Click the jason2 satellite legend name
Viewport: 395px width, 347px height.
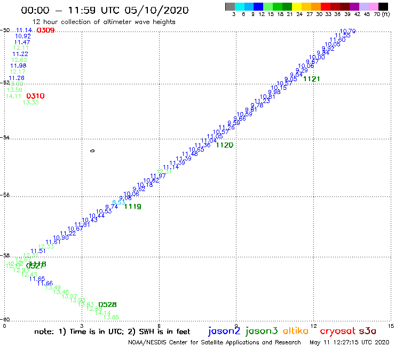tap(224, 331)
